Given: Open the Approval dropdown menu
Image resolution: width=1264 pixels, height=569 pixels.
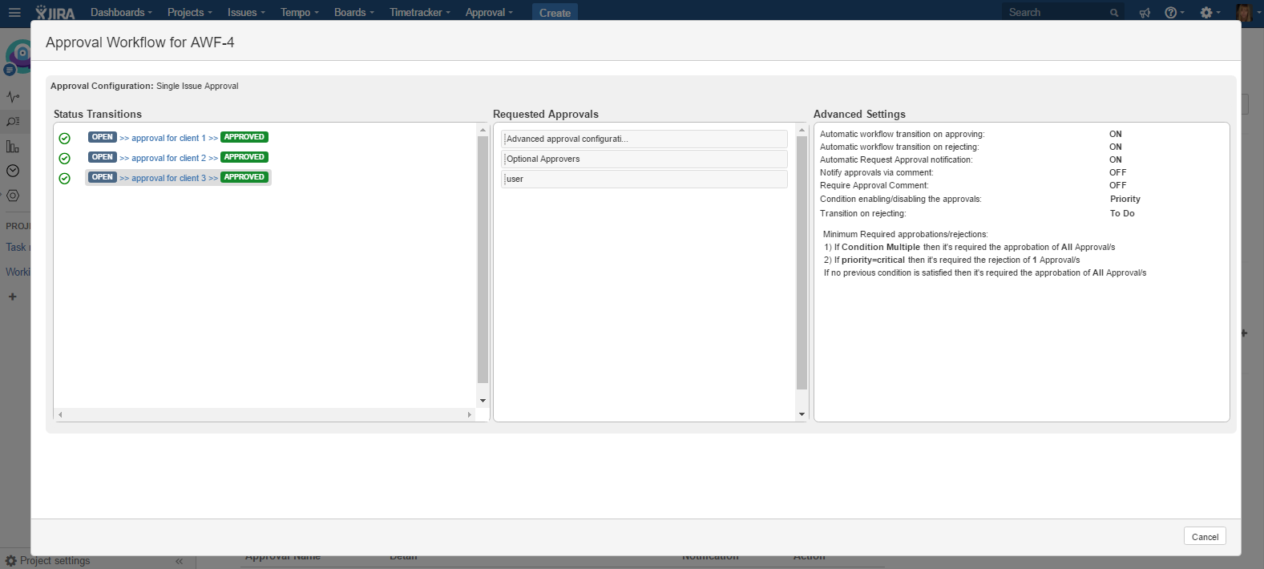Looking at the screenshot, I should point(489,12).
